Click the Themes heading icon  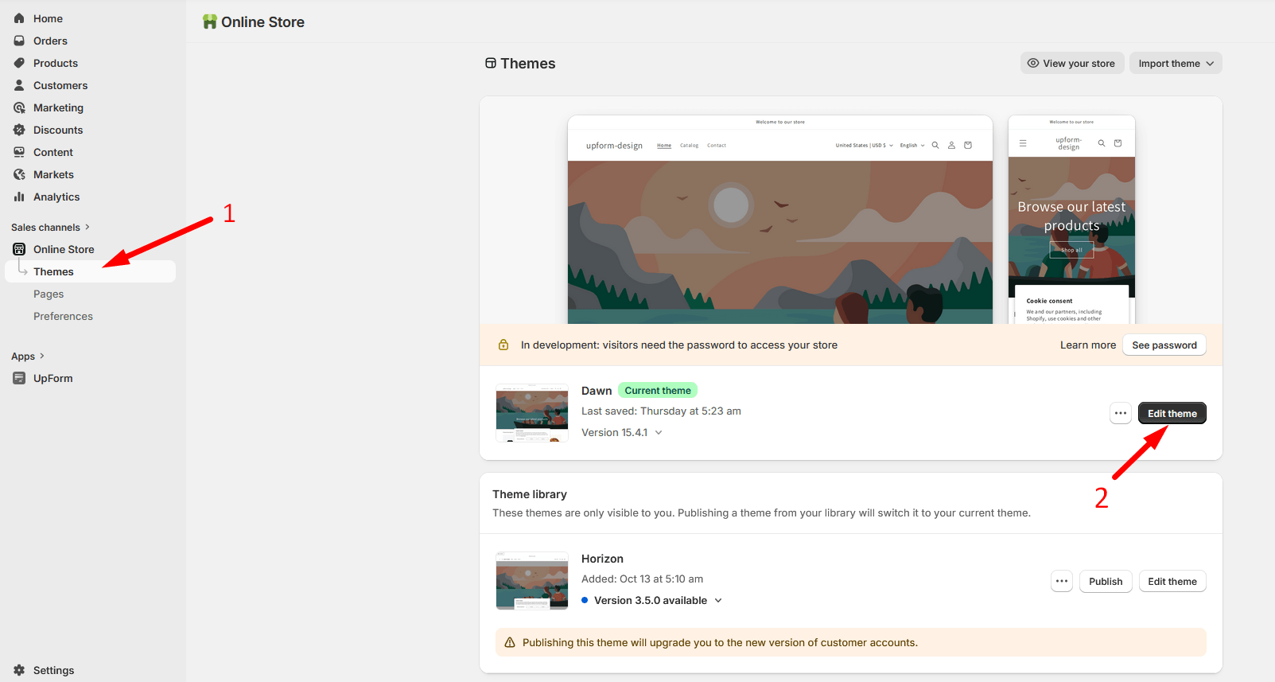[491, 63]
